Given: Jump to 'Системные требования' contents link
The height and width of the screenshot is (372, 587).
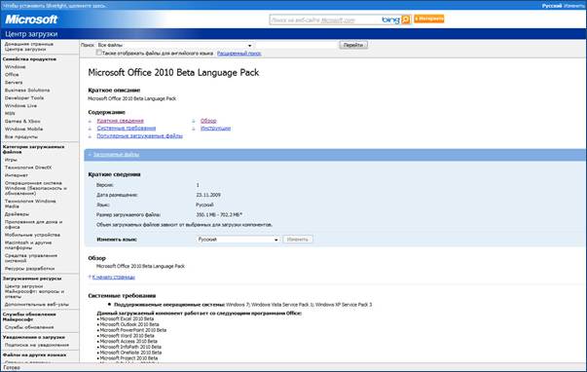Looking at the screenshot, I should pos(127,129).
